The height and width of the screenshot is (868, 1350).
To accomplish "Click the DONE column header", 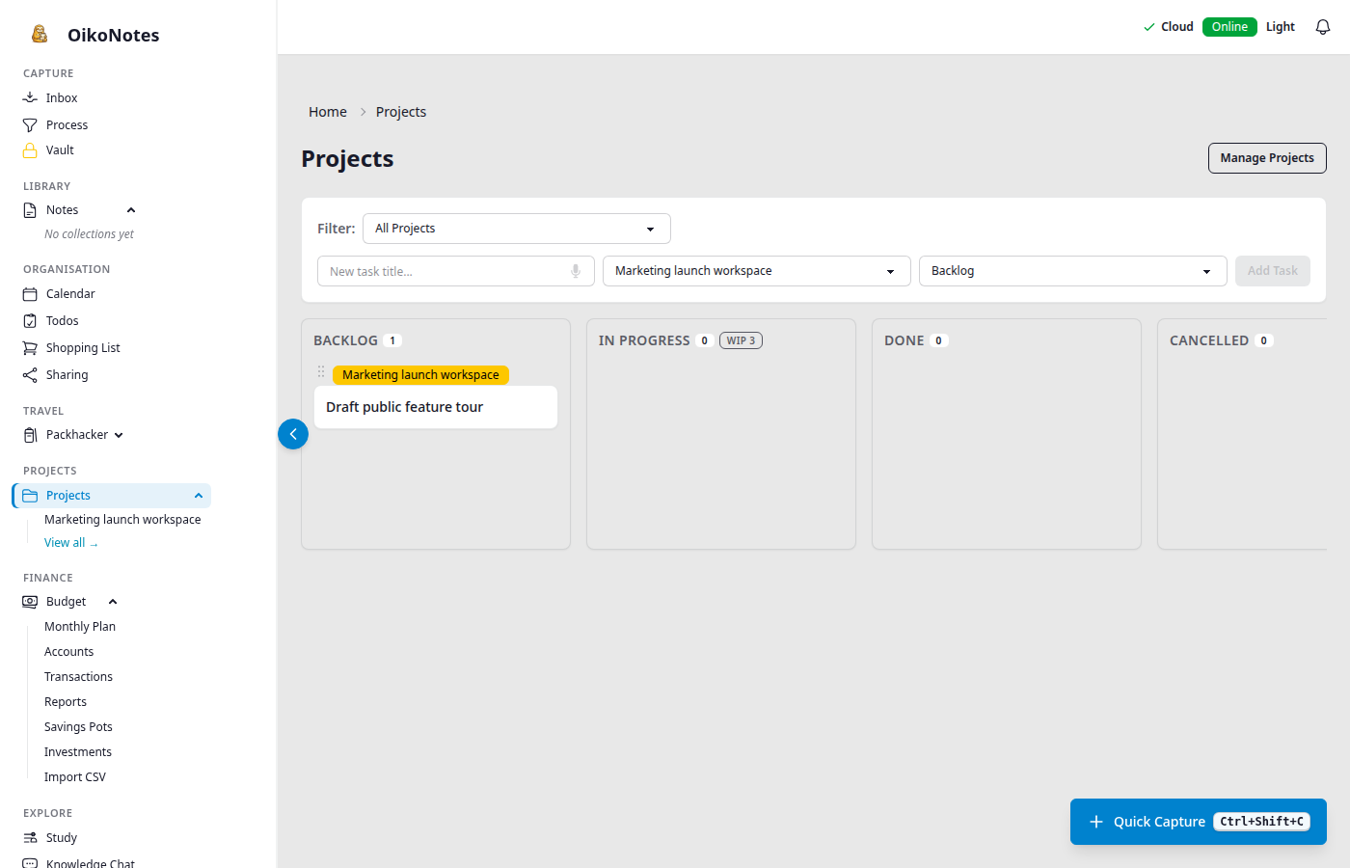I will [x=904, y=340].
